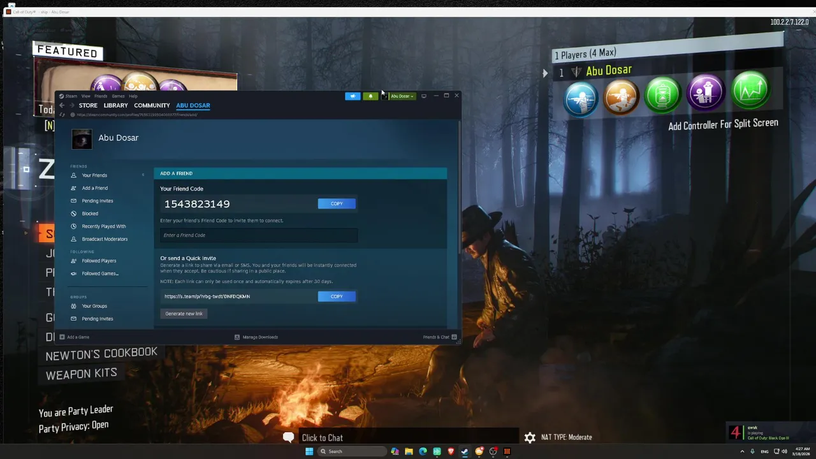Show hidden system tray icons chevron
This screenshot has height=459, width=816.
pyautogui.click(x=741, y=451)
